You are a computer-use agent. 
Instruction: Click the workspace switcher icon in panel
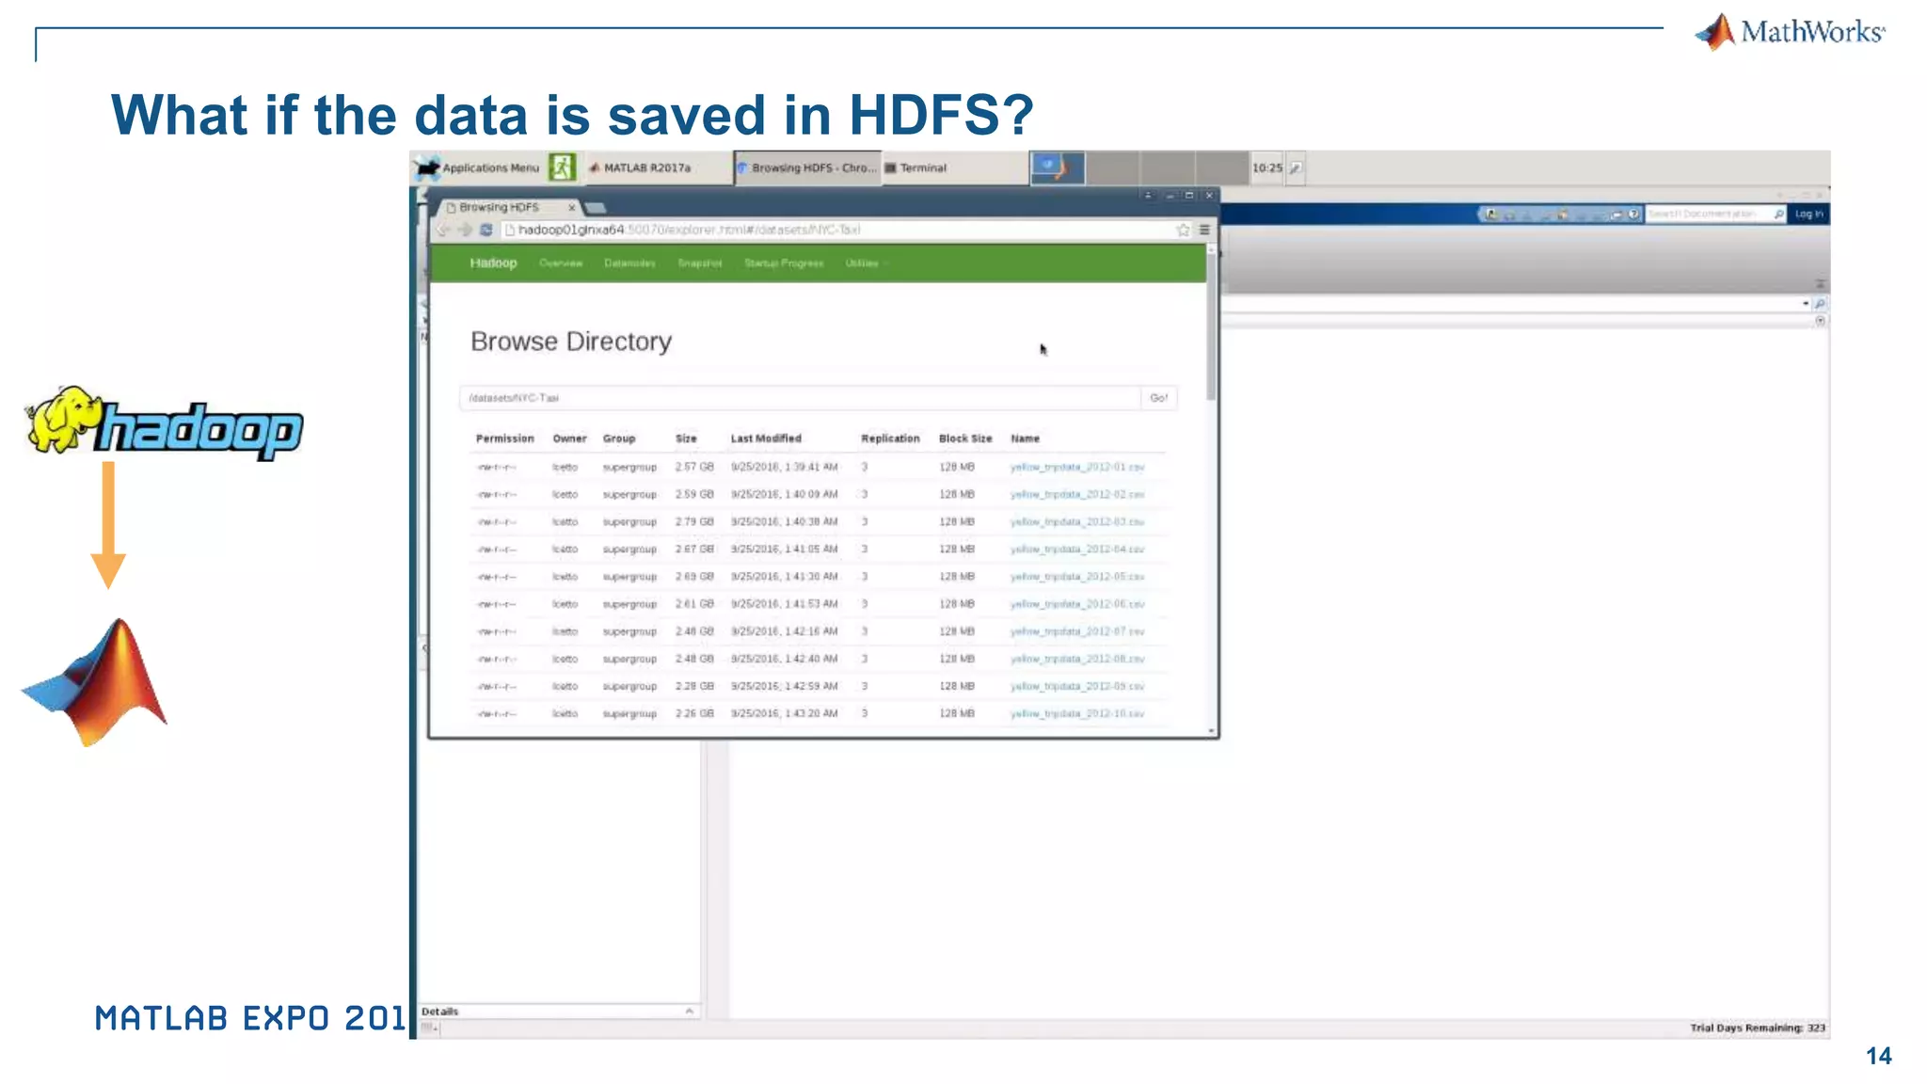pos(1058,167)
